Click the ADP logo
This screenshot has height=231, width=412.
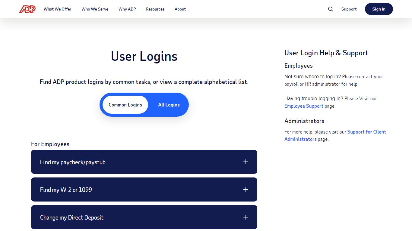click(x=27, y=9)
